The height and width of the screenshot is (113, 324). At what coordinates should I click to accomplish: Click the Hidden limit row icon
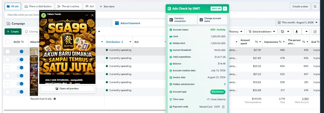pyautogui.click(x=171, y=43)
